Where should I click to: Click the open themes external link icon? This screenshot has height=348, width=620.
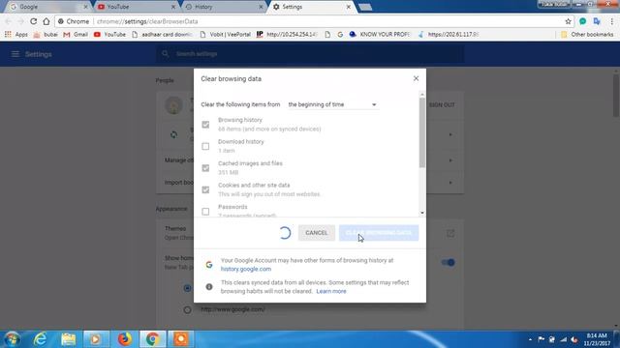(450, 233)
